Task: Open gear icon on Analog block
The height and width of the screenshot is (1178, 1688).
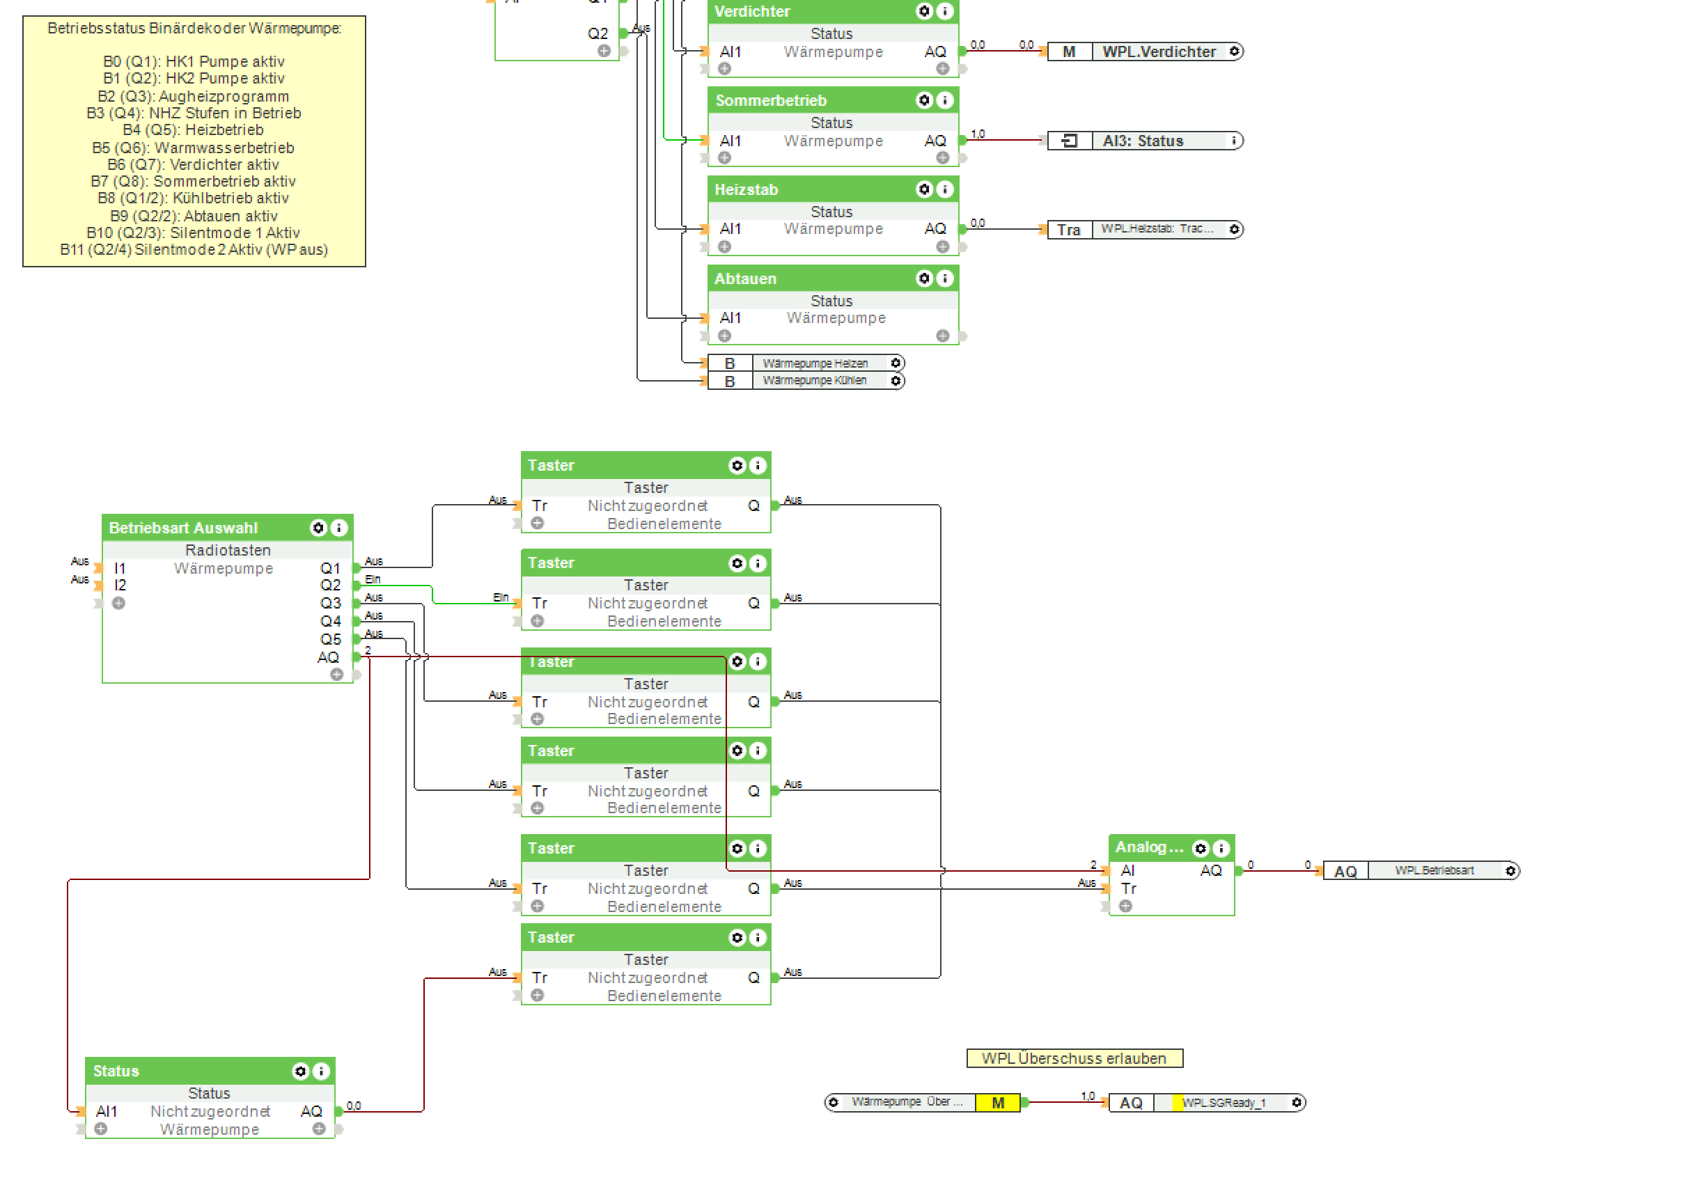Action: coord(1201,849)
